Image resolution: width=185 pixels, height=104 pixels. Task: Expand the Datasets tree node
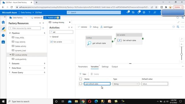(x=10, y=64)
